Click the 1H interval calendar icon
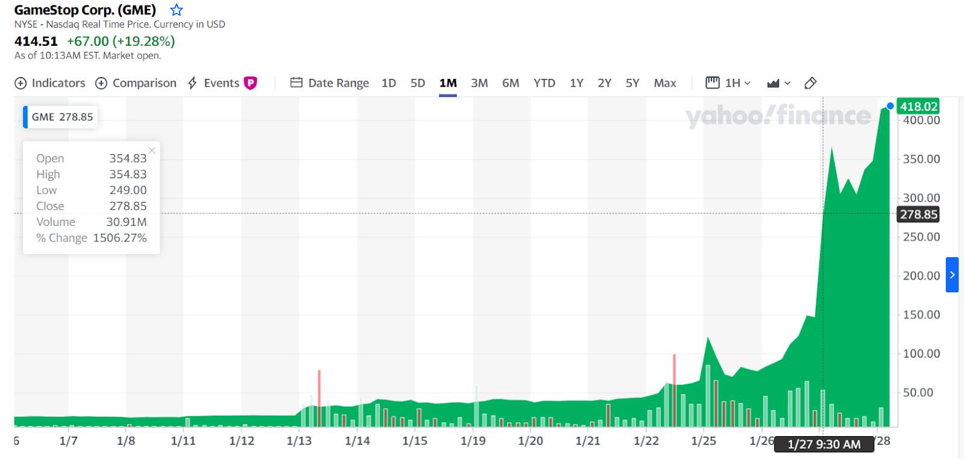Image resolution: width=964 pixels, height=459 pixels. click(712, 83)
